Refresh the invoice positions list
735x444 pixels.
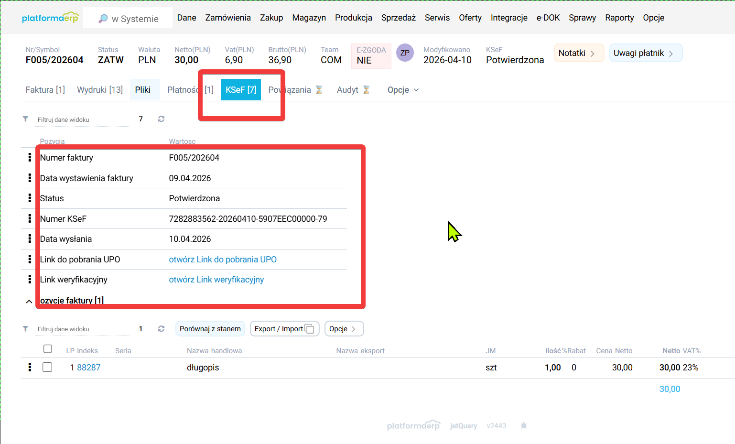(161, 328)
